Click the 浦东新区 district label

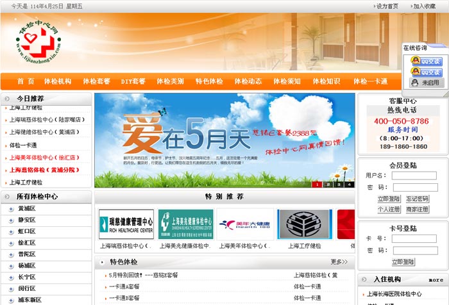pos(30,300)
